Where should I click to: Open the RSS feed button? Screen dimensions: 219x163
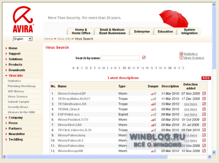tap(206, 78)
